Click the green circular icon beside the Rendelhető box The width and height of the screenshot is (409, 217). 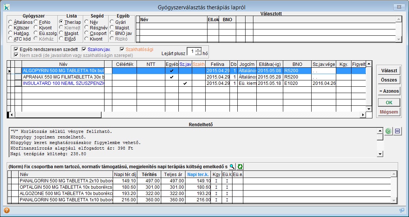pyautogui.click(x=388, y=131)
